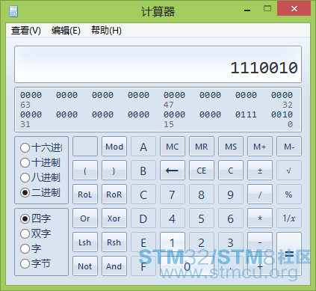Clear all with the C button beside CE
The height and width of the screenshot is (291, 316).
click(x=231, y=171)
